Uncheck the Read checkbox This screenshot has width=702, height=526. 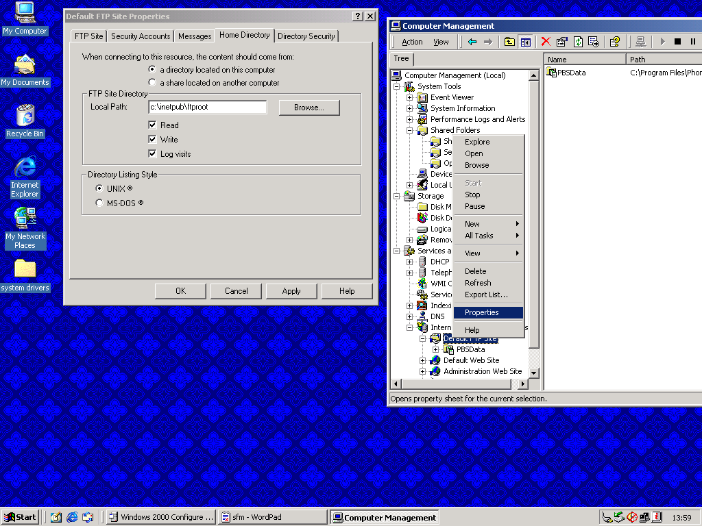click(152, 125)
